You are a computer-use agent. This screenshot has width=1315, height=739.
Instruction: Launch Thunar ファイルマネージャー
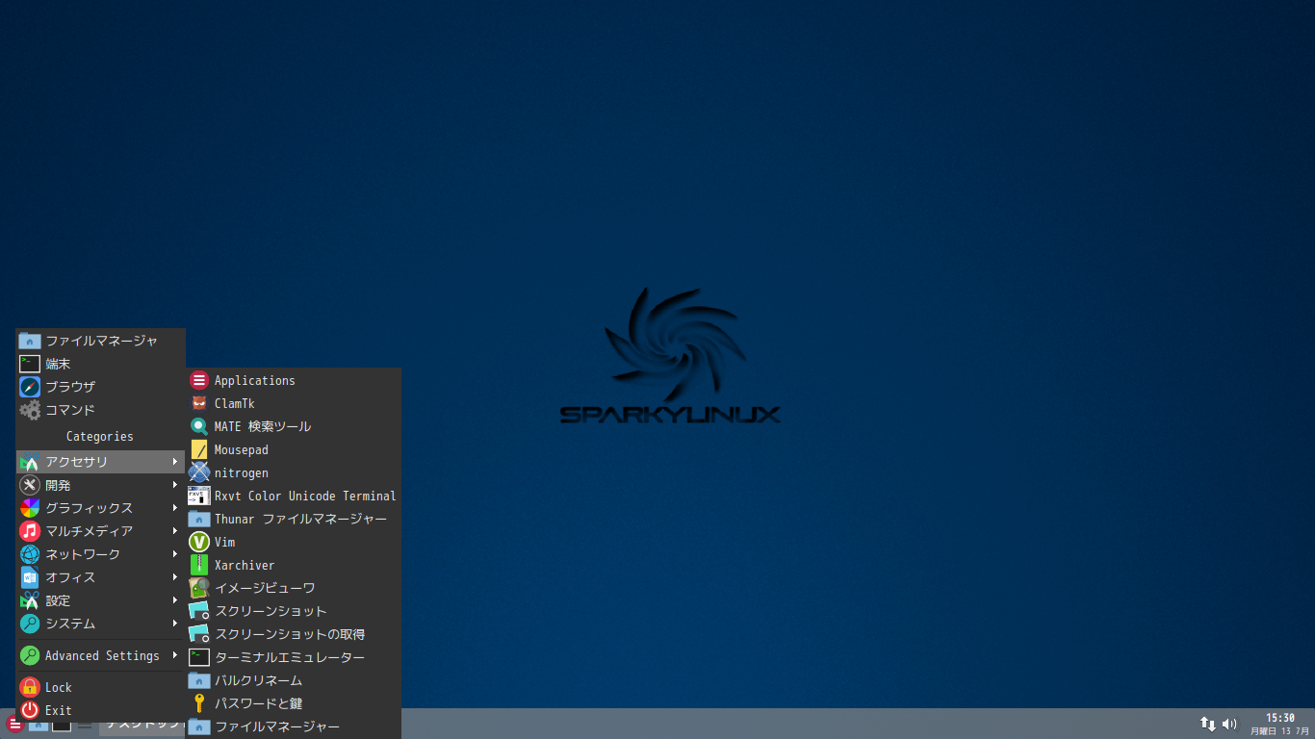pos(294,520)
